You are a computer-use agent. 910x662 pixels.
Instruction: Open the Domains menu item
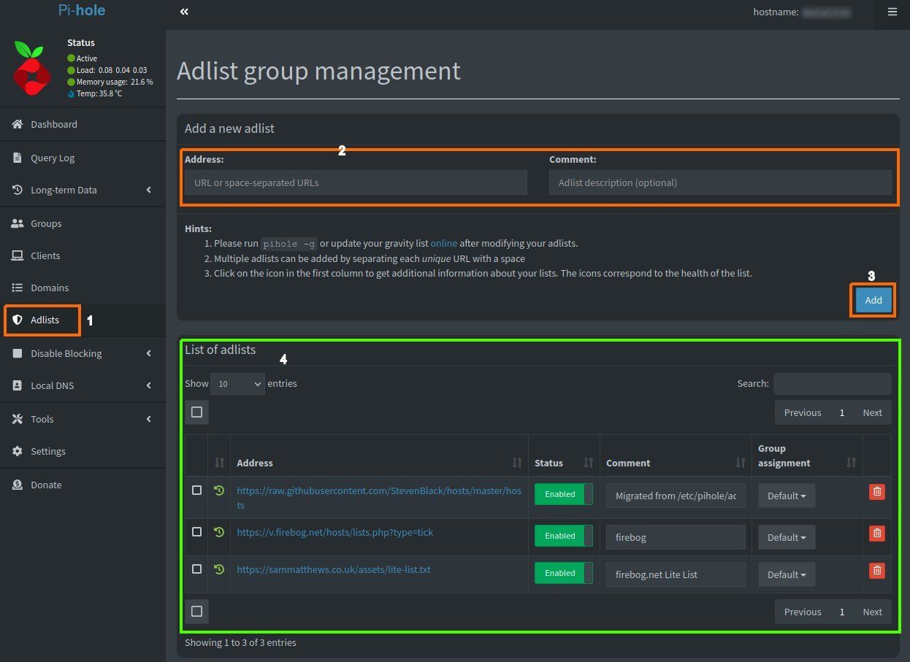50,288
